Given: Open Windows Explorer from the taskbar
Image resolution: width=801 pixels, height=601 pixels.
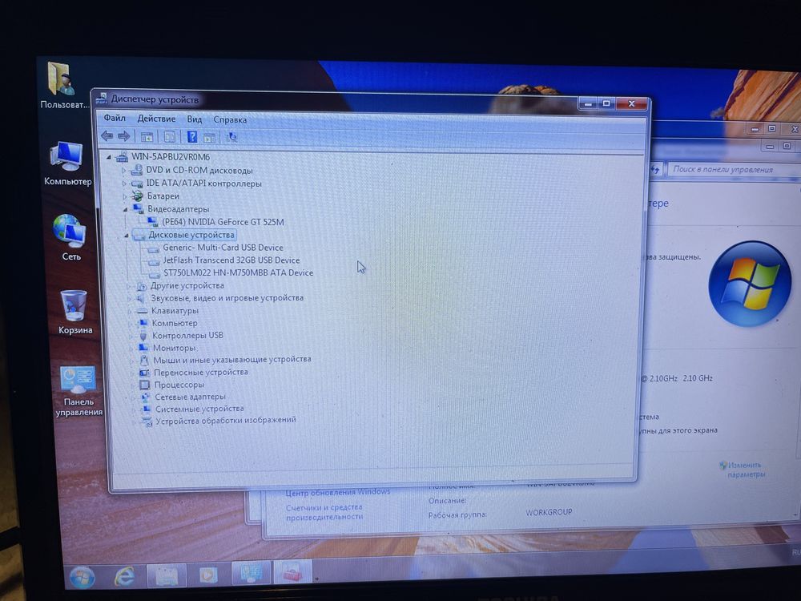Looking at the screenshot, I should click(x=167, y=576).
